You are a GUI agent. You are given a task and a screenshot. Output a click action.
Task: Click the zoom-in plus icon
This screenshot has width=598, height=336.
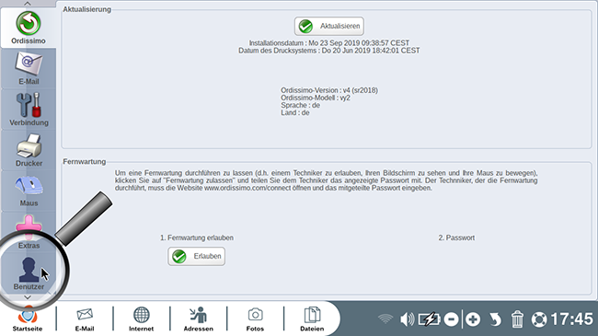coord(473,319)
